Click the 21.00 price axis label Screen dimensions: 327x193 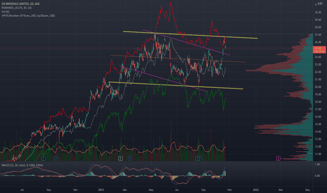point(318,80)
